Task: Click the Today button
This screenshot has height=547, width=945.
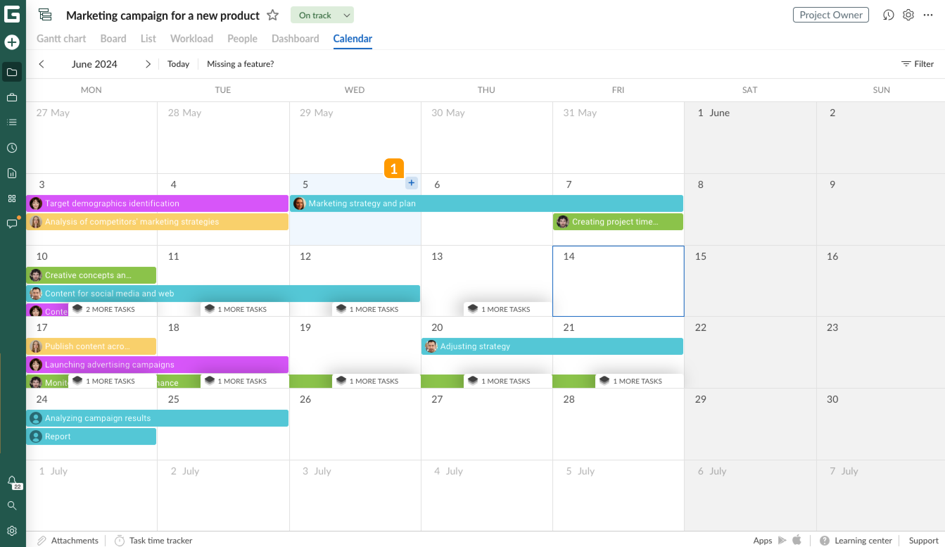Action: click(x=178, y=64)
